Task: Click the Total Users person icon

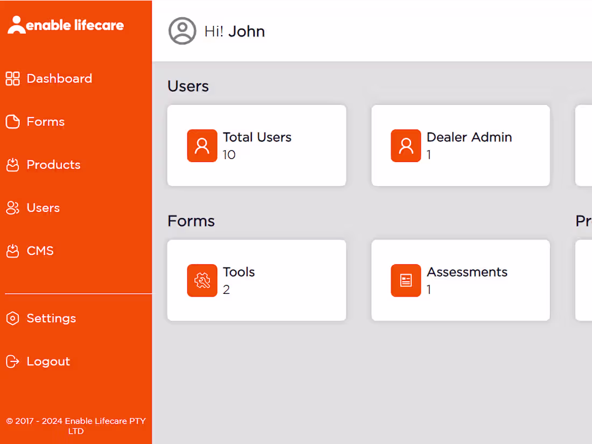Action: pyautogui.click(x=202, y=146)
